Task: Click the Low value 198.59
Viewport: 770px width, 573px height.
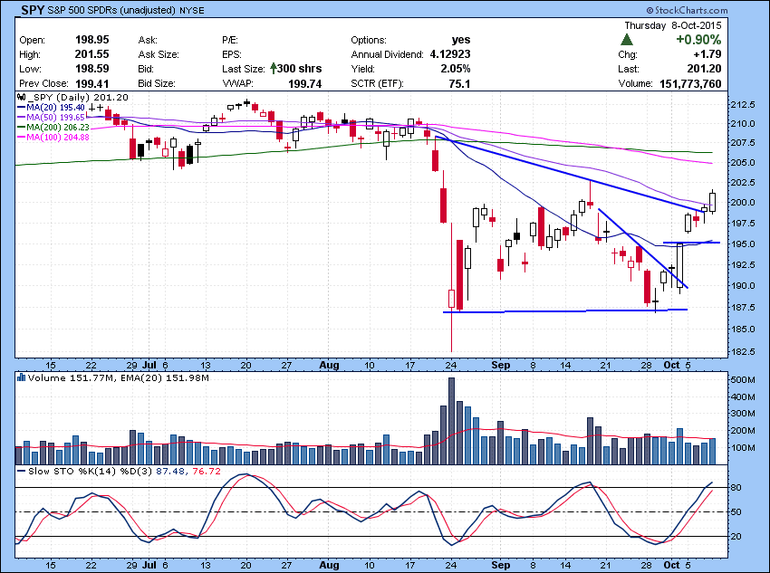Action: point(91,69)
